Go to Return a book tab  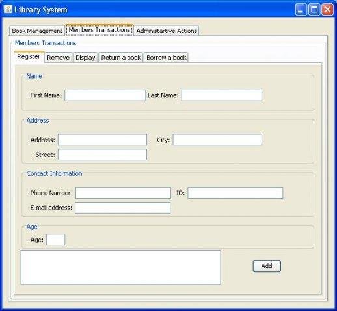pyautogui.click(x=121, y=58)
